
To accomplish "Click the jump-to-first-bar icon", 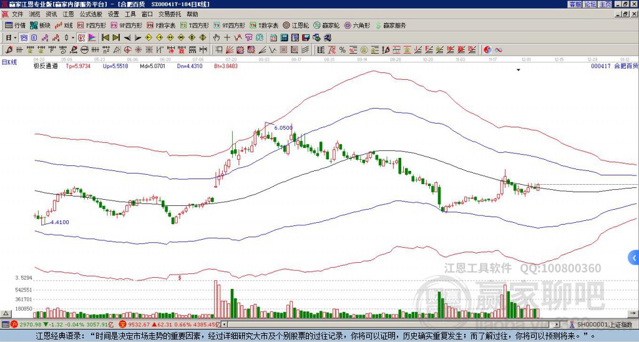I will click(105, 38).
